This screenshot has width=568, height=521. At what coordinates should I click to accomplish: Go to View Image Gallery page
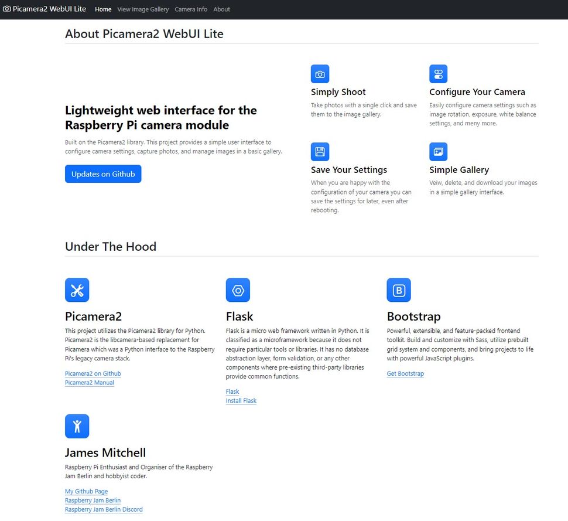coord(143,9)
